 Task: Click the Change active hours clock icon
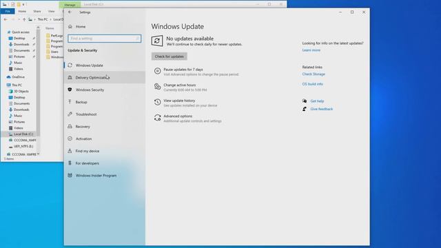click(x=158, y=87)
